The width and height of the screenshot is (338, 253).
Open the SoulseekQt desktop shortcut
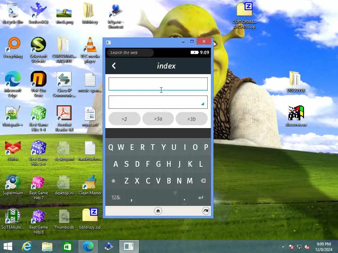click(x=38, y=13)
